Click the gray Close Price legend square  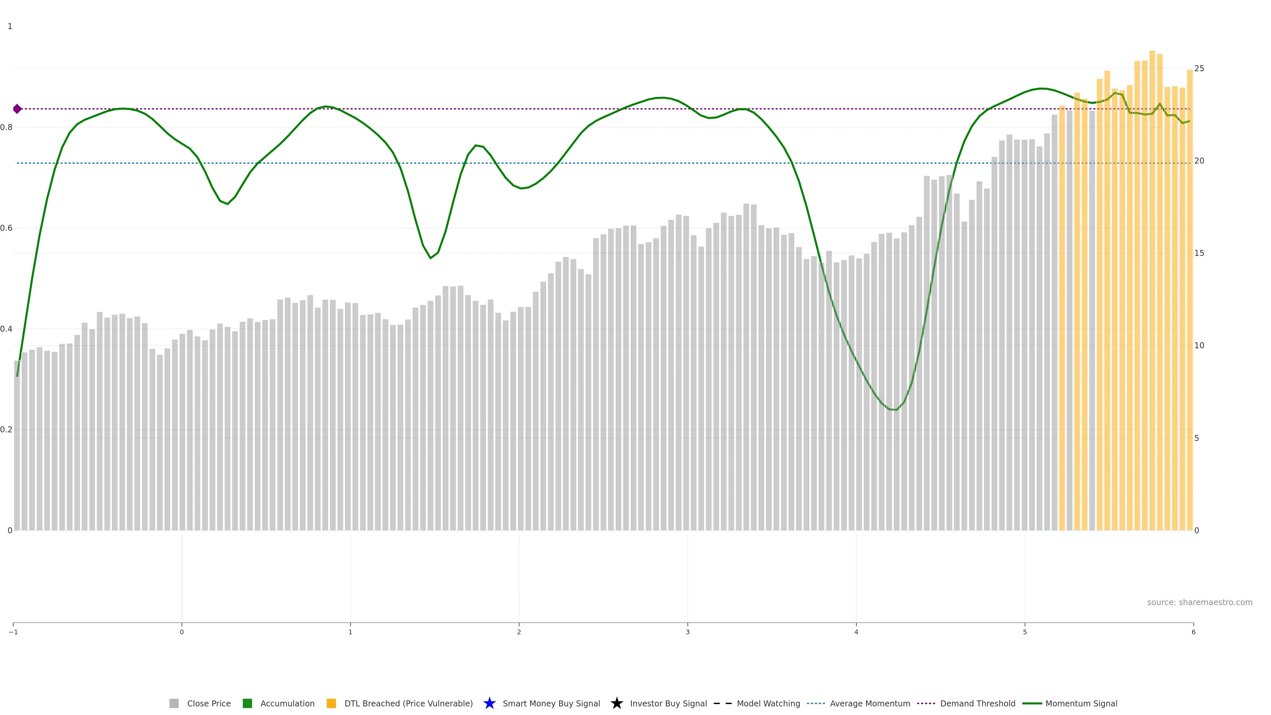click(x=174, y=703)
